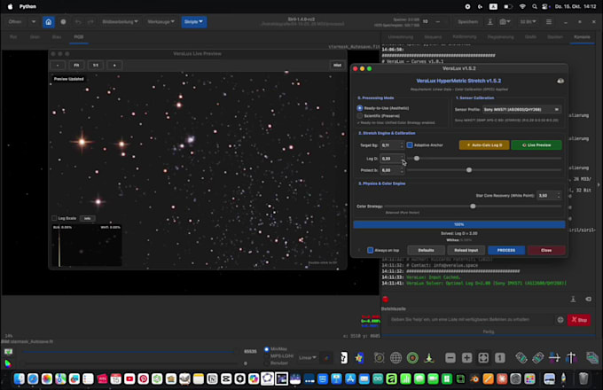Select Min/Max display radio button
Image resolution: width=603 pixels, height=390 pixels.
click(x=267, y=349)
